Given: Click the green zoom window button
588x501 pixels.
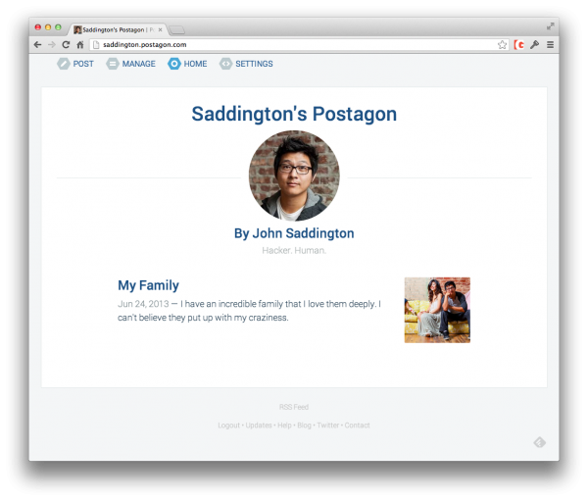Looking at the screenshot, I should pos(58,27).
